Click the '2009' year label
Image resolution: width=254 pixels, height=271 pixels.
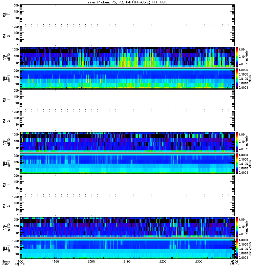click(5, 264)
